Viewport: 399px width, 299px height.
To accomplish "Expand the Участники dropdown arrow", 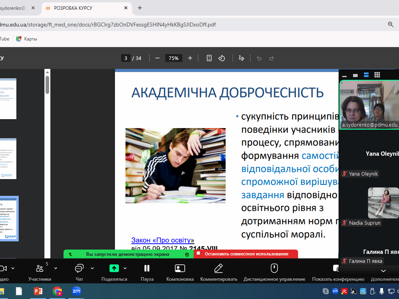I will [x=56, y=268].
